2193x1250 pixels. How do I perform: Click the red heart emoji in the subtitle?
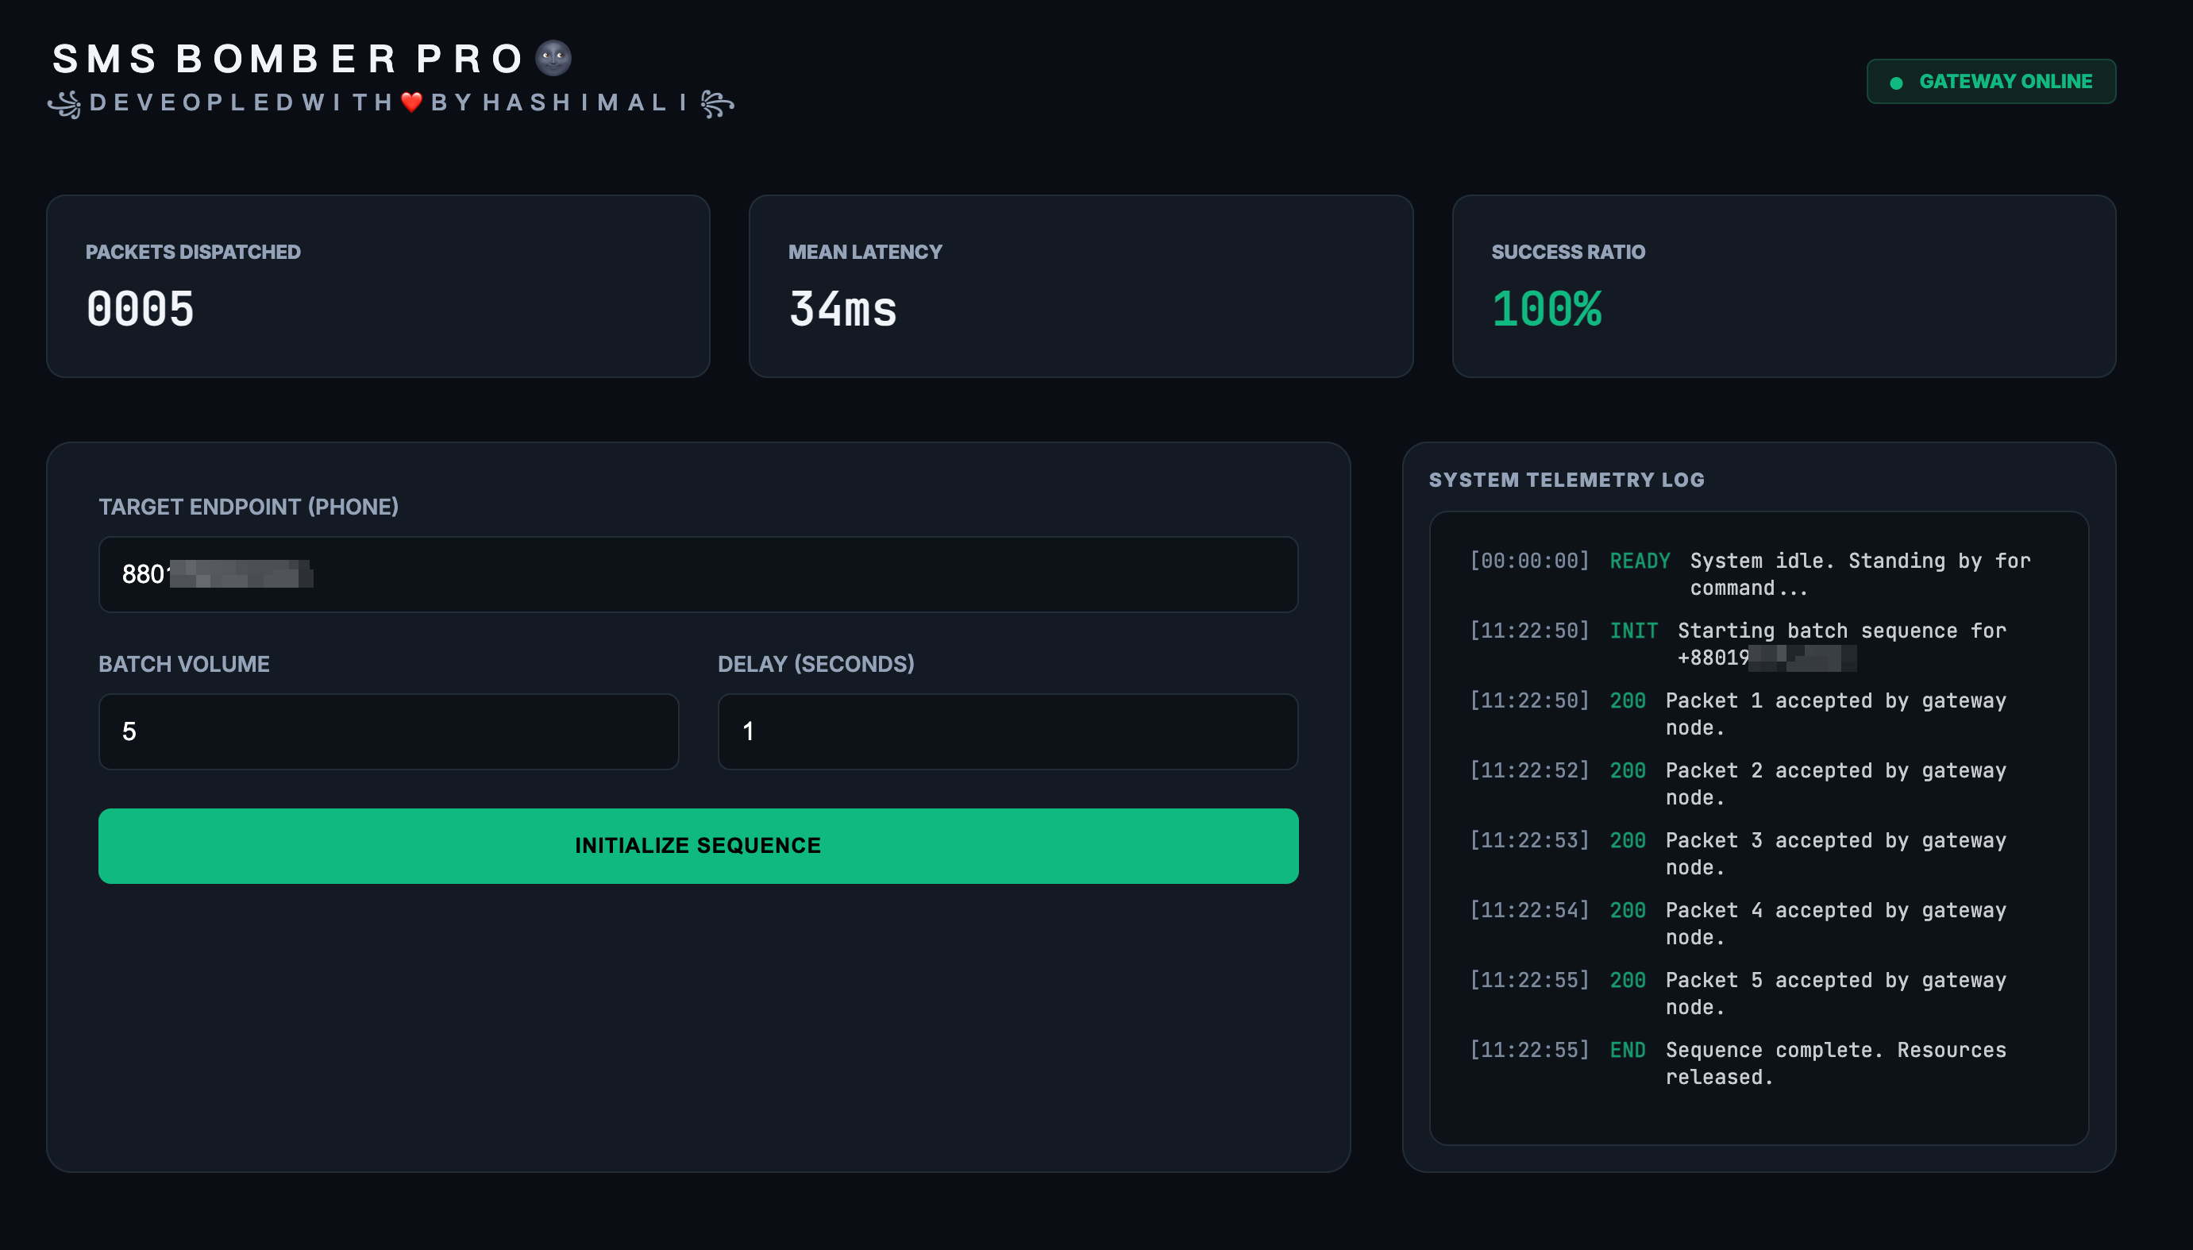coord(412,102)
